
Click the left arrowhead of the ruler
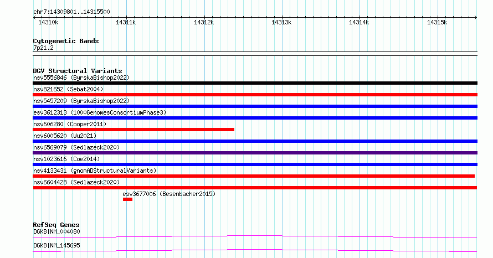pos(34,18)
